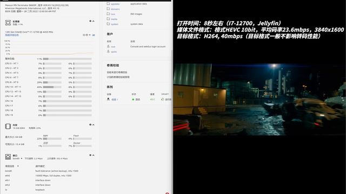346x194 pixels.
Task: Open the 30-second graph interval dropdown
Action: coord(86,35)
